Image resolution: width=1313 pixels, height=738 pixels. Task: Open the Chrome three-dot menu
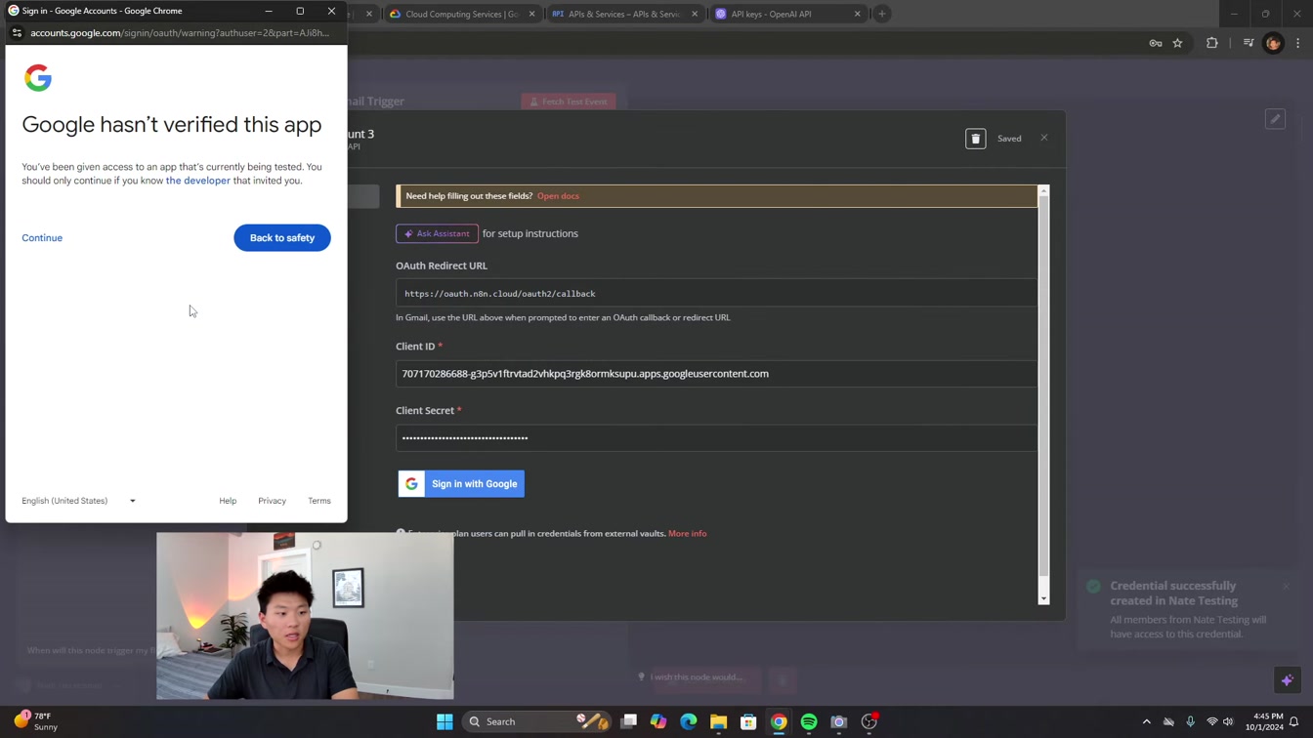1298,43
